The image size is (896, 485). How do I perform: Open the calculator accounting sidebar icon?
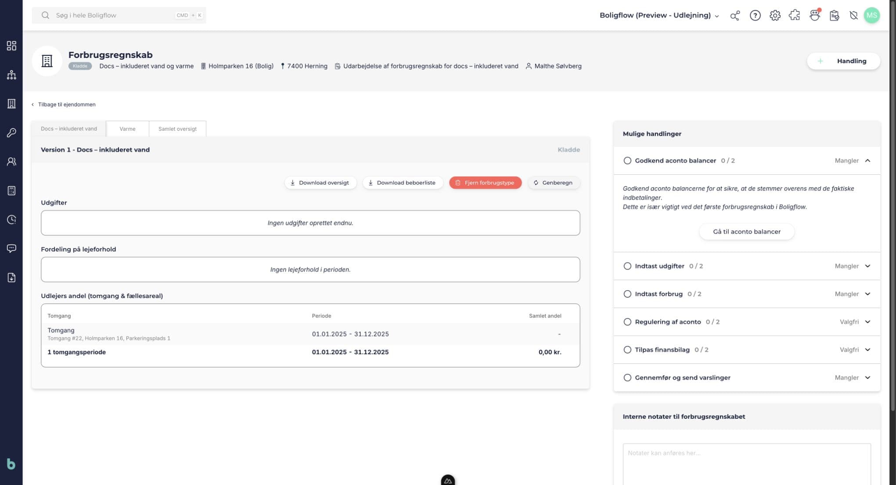pos(11,190)
